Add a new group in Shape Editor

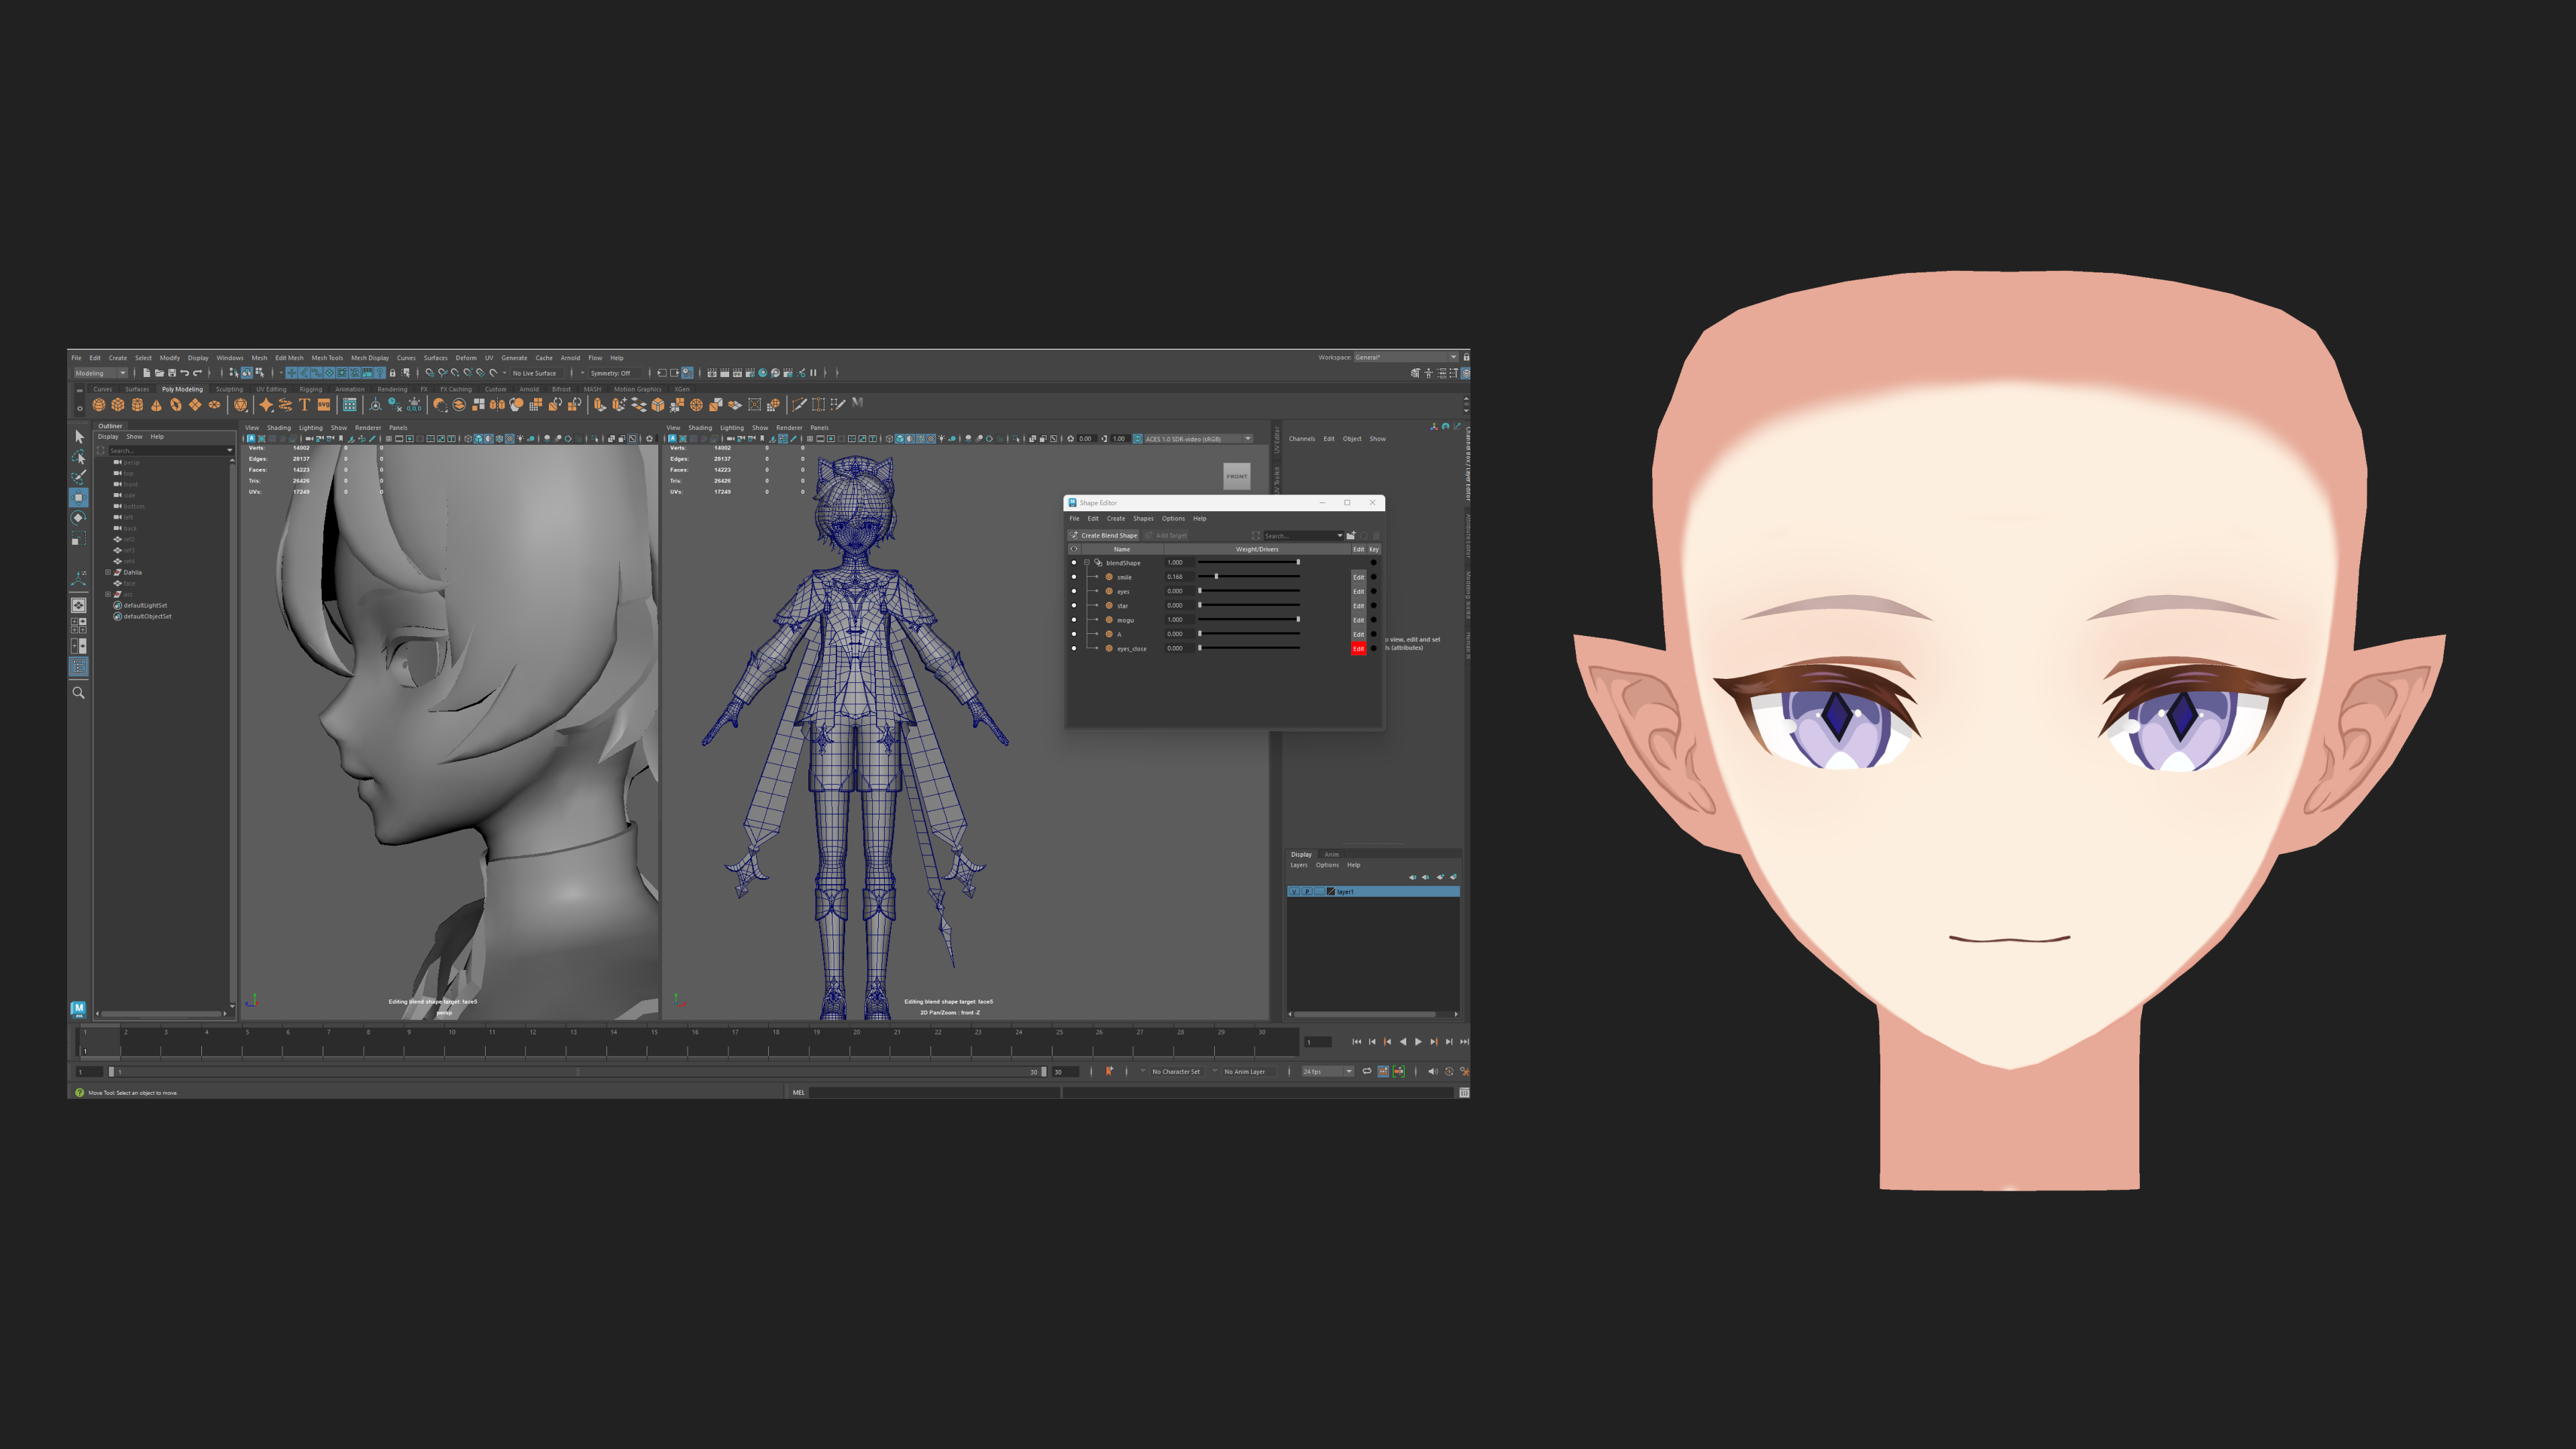1350,535
